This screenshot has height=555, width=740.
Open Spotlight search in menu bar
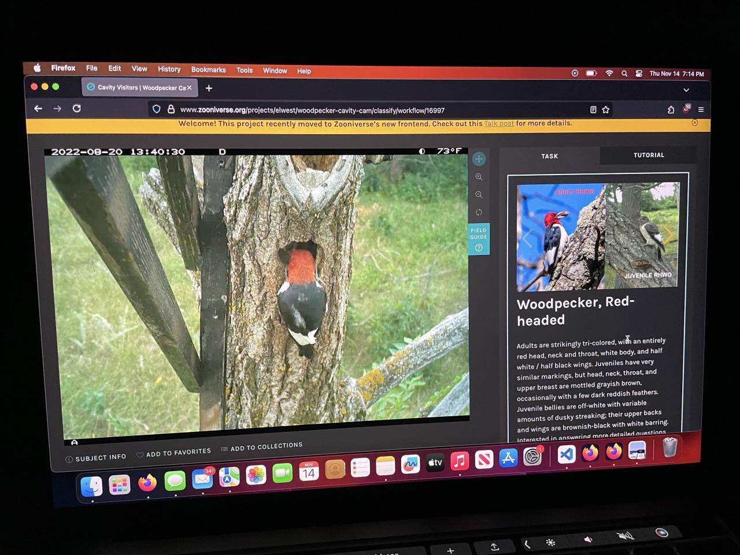tap(624, 73)
